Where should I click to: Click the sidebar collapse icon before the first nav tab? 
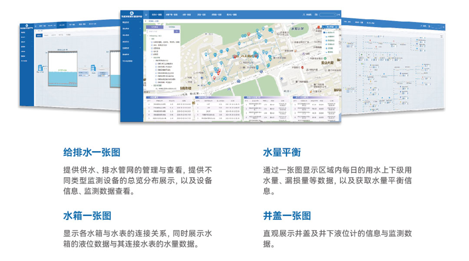click(x=146, y=14)
